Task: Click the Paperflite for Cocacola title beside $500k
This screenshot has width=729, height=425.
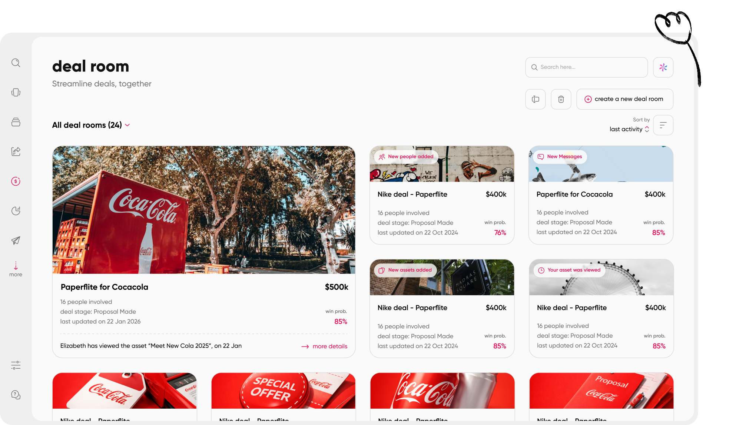Action: [x=104, y=287]
